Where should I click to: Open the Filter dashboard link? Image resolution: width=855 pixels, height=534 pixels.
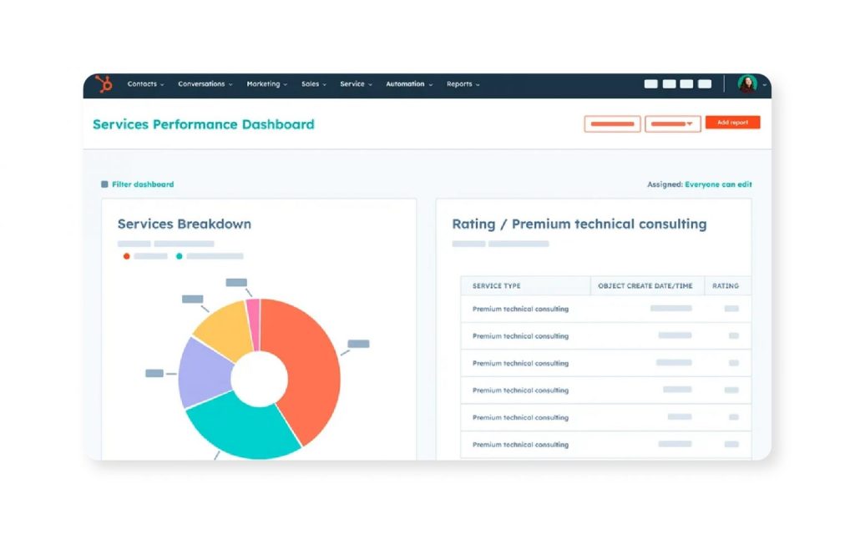tap(143, 184)
